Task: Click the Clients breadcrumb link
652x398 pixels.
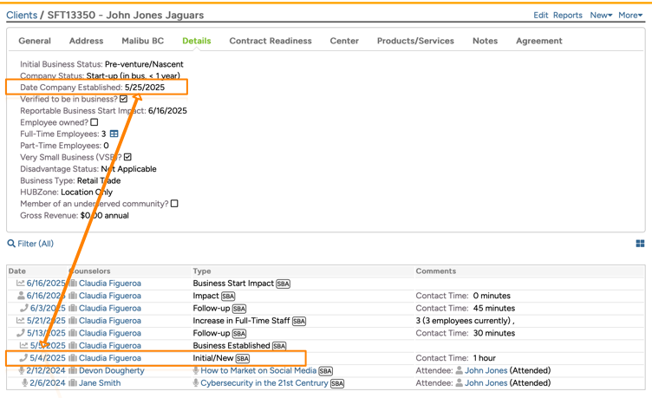Action: click(x=22, y=15)
